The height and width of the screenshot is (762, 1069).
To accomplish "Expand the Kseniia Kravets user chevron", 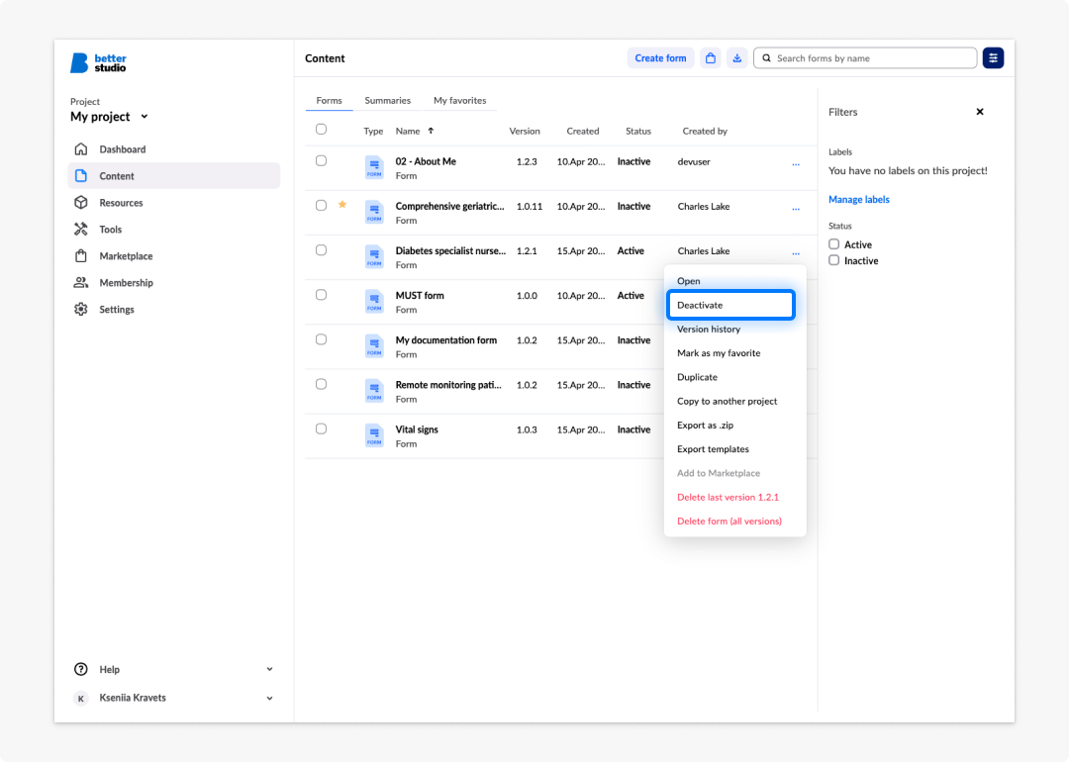I will 269,698.
